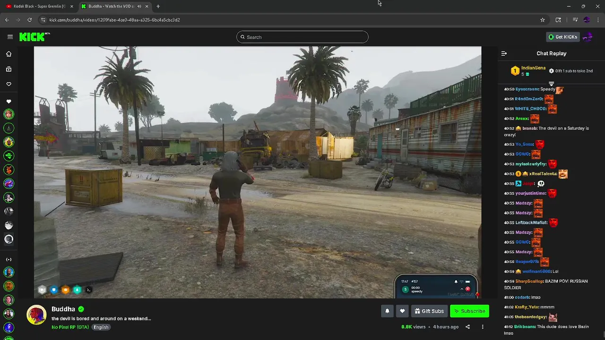Open the Chrome profile avatar

[x=587, y=20]
